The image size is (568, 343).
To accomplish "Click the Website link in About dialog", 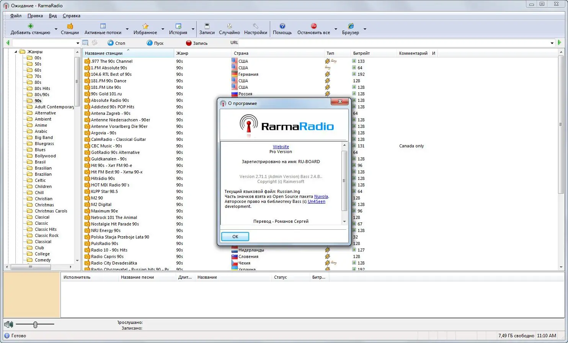I will (x=281, y=147).
